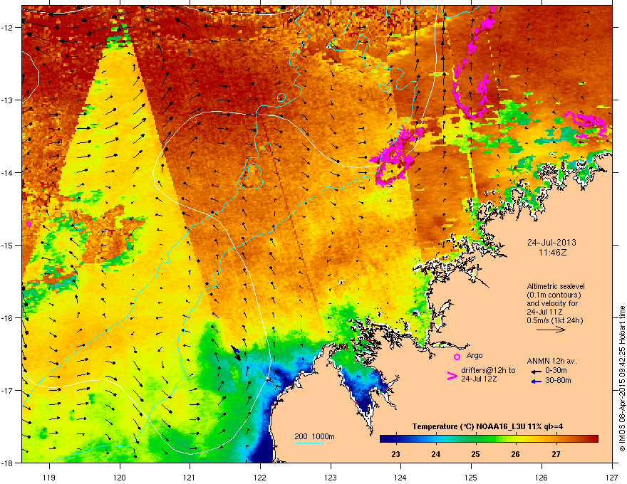The height and width of the screenshot is (484, 627).
Task: Click the Altimetric sealevel label
Action: click(x=556, y=286)
